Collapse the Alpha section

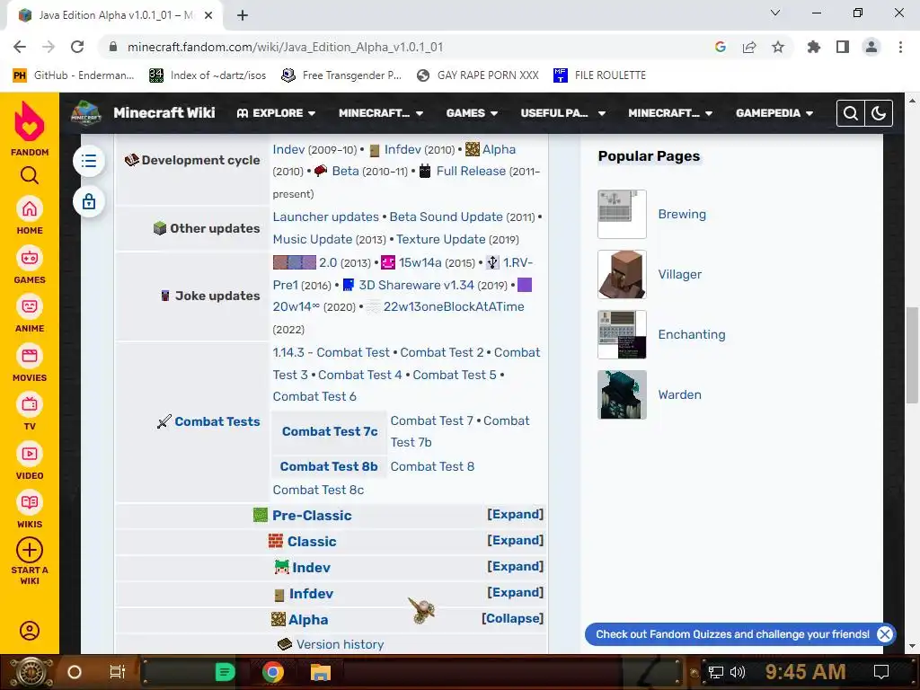coord(512,618)
